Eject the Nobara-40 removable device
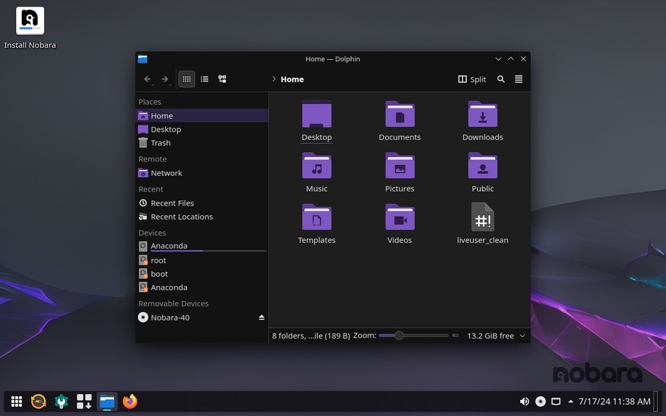This screenshot has height=416, width=666. 261,317
